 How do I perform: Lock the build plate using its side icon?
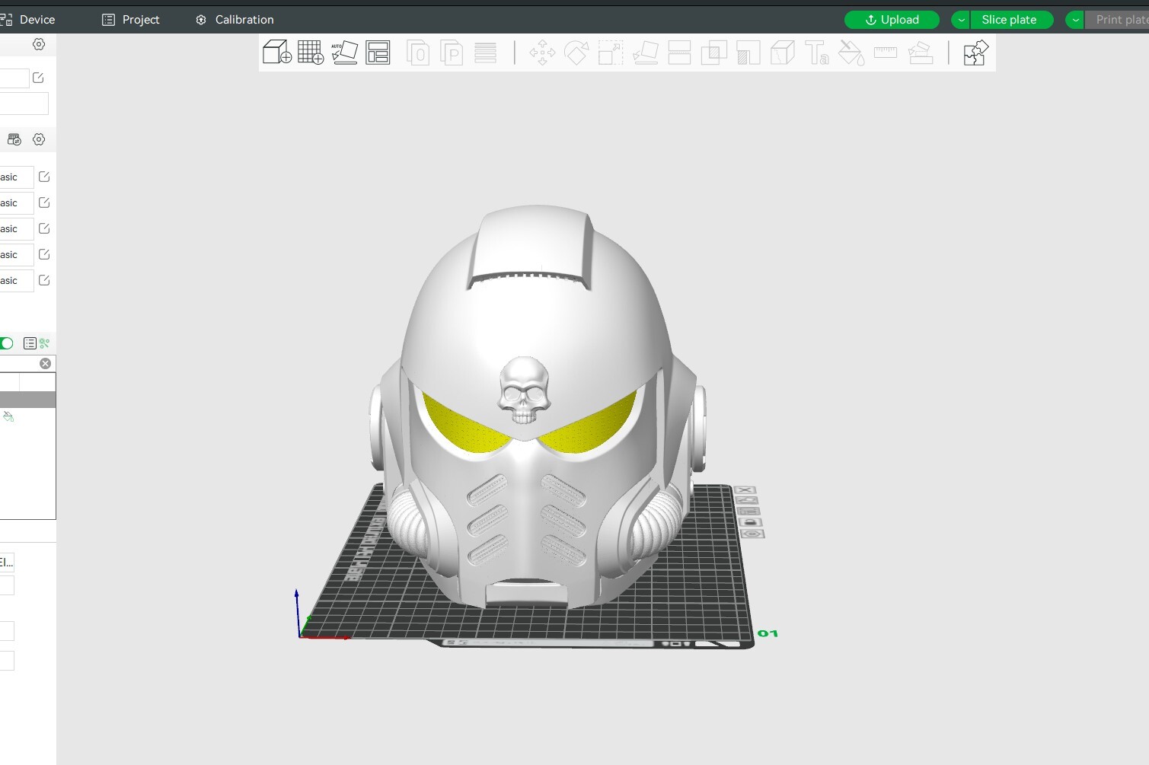[x=750, y=521]
